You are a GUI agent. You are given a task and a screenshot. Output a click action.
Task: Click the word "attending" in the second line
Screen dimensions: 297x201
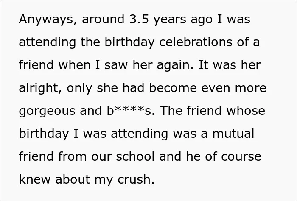[x=48, y=42]
